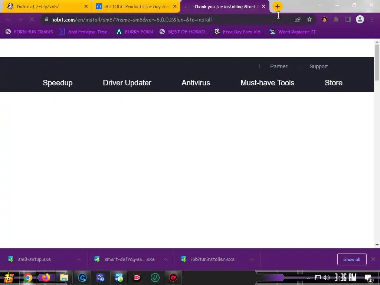Click the site lock icon in address bar
Image resolution: width=380 pixels, height=285 pixels.
point(47,19)
